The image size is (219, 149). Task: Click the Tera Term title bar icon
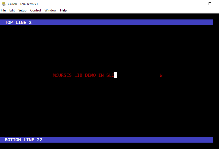click(x=4, y=4)
